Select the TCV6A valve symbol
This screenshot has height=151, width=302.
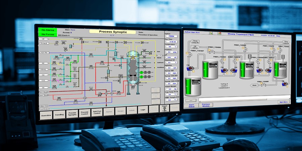(119, 92)
